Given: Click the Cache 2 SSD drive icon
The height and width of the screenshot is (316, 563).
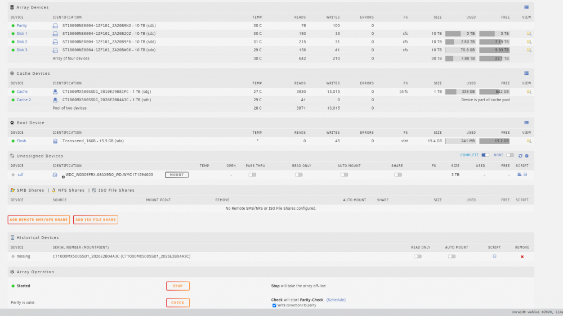Looking at the screenshot, I should [x=55, y=100].
